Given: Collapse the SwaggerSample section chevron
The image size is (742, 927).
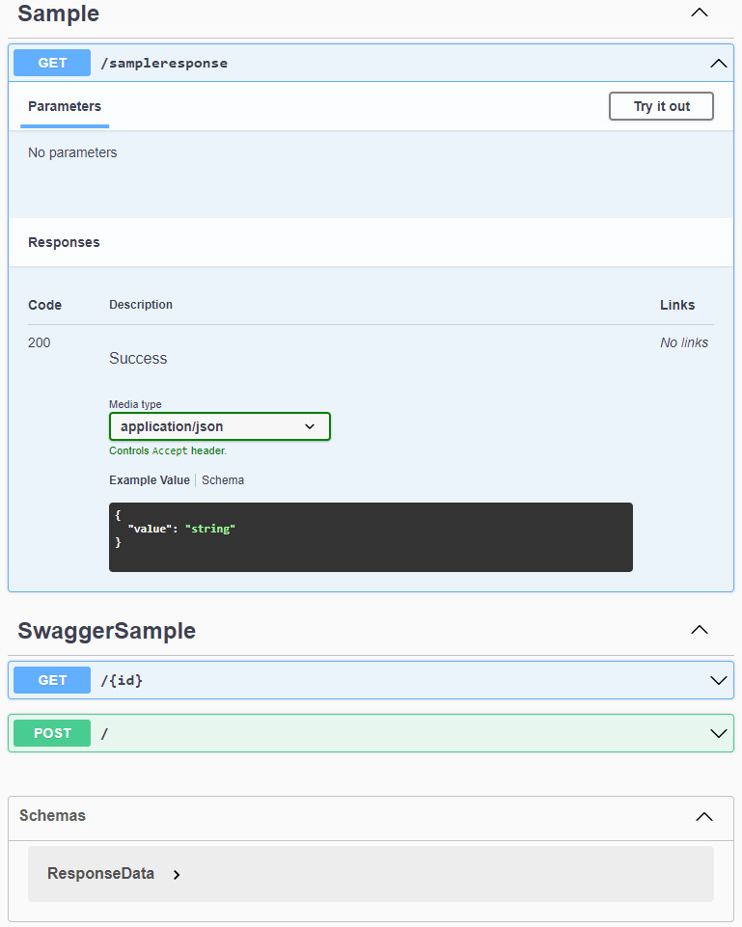Looking at the screenshot, I should 700,630.
